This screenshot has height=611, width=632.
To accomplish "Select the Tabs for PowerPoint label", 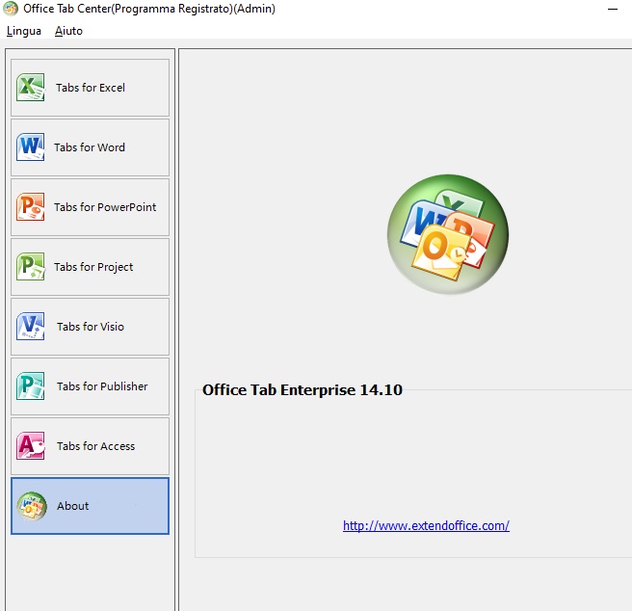I will (105, 207).
